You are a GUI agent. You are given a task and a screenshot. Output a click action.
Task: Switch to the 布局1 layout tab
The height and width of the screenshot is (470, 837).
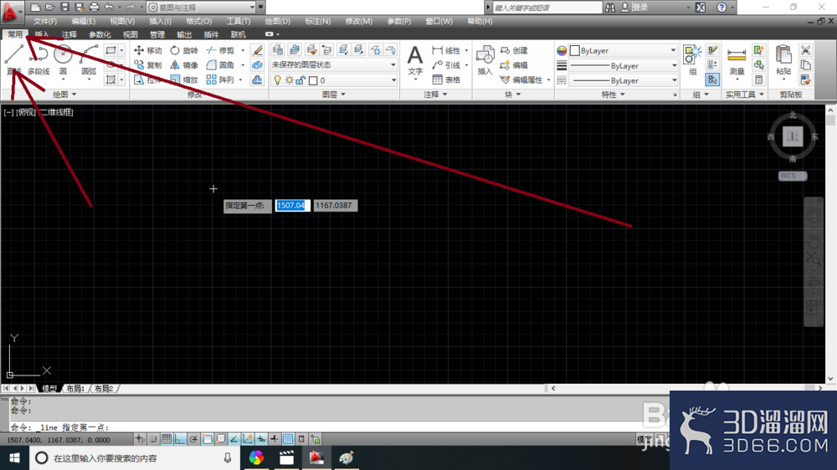click(x=75, y=388)
